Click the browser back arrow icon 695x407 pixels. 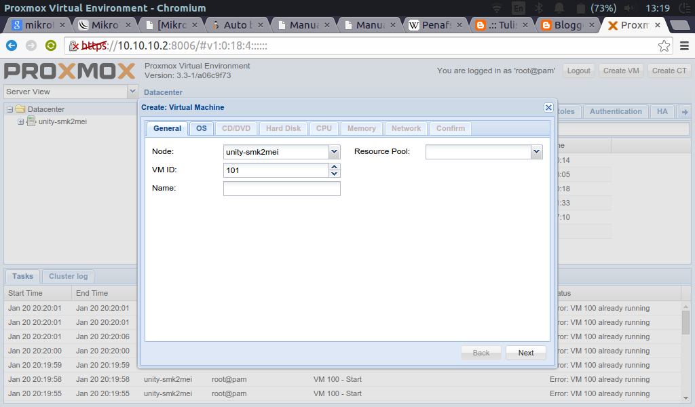pos(12,45)
